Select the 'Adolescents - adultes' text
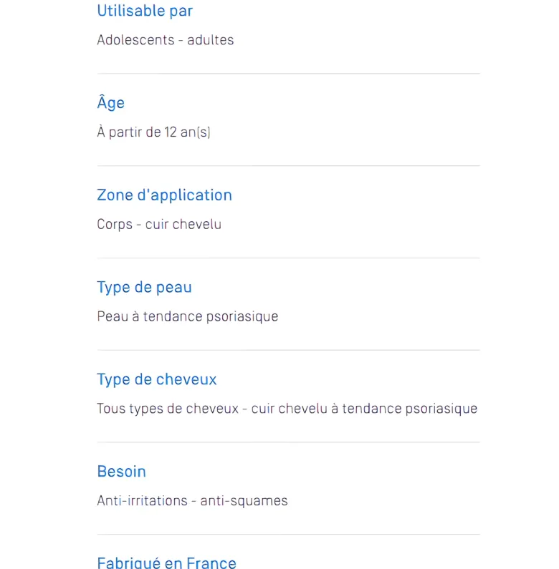 point(166,40)
